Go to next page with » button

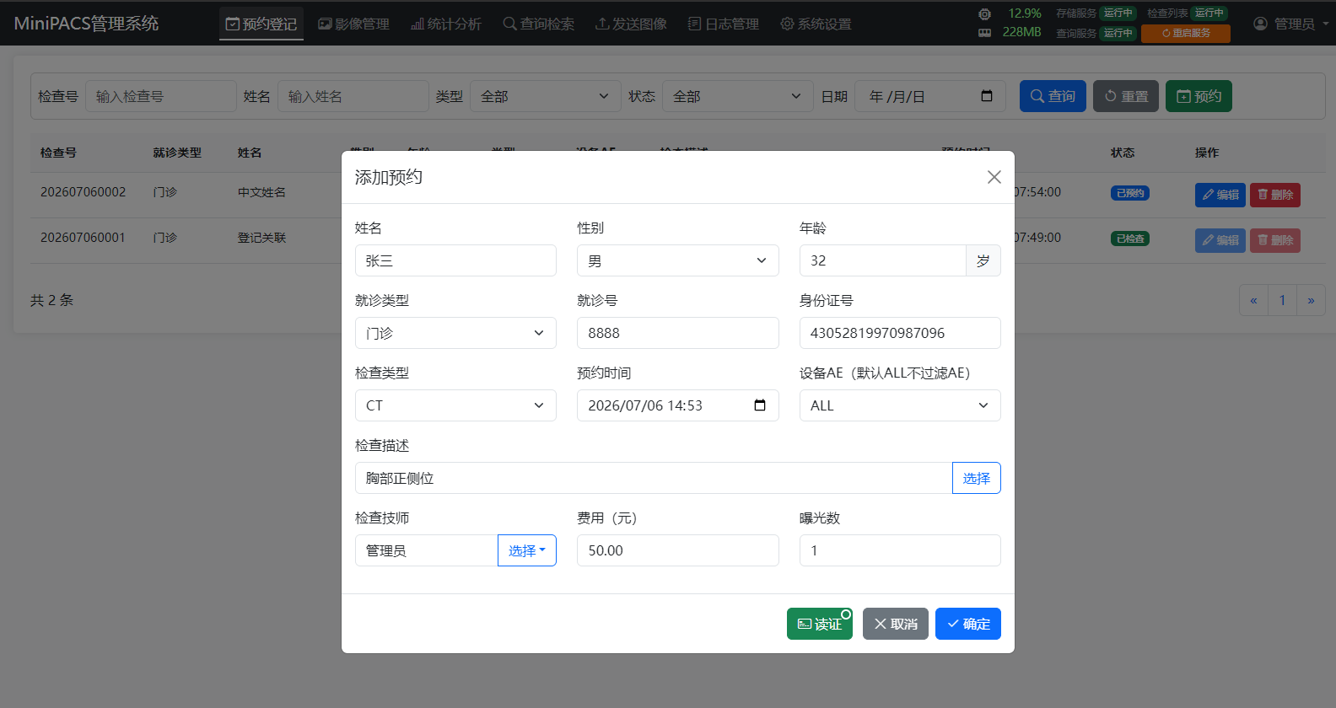pos(1311,300)
